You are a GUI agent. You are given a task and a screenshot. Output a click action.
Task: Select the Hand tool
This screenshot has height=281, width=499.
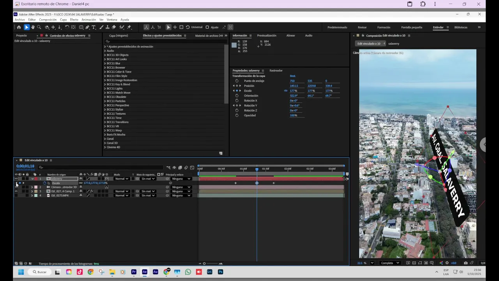tap(33, 27)
